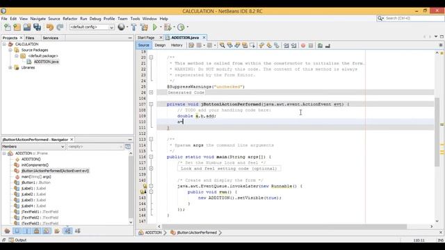Switch to Design view
This screenshot has width=445, height=250.
point(160,45)
